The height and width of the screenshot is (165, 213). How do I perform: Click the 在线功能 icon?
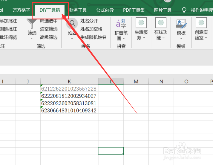pos(161,23)
